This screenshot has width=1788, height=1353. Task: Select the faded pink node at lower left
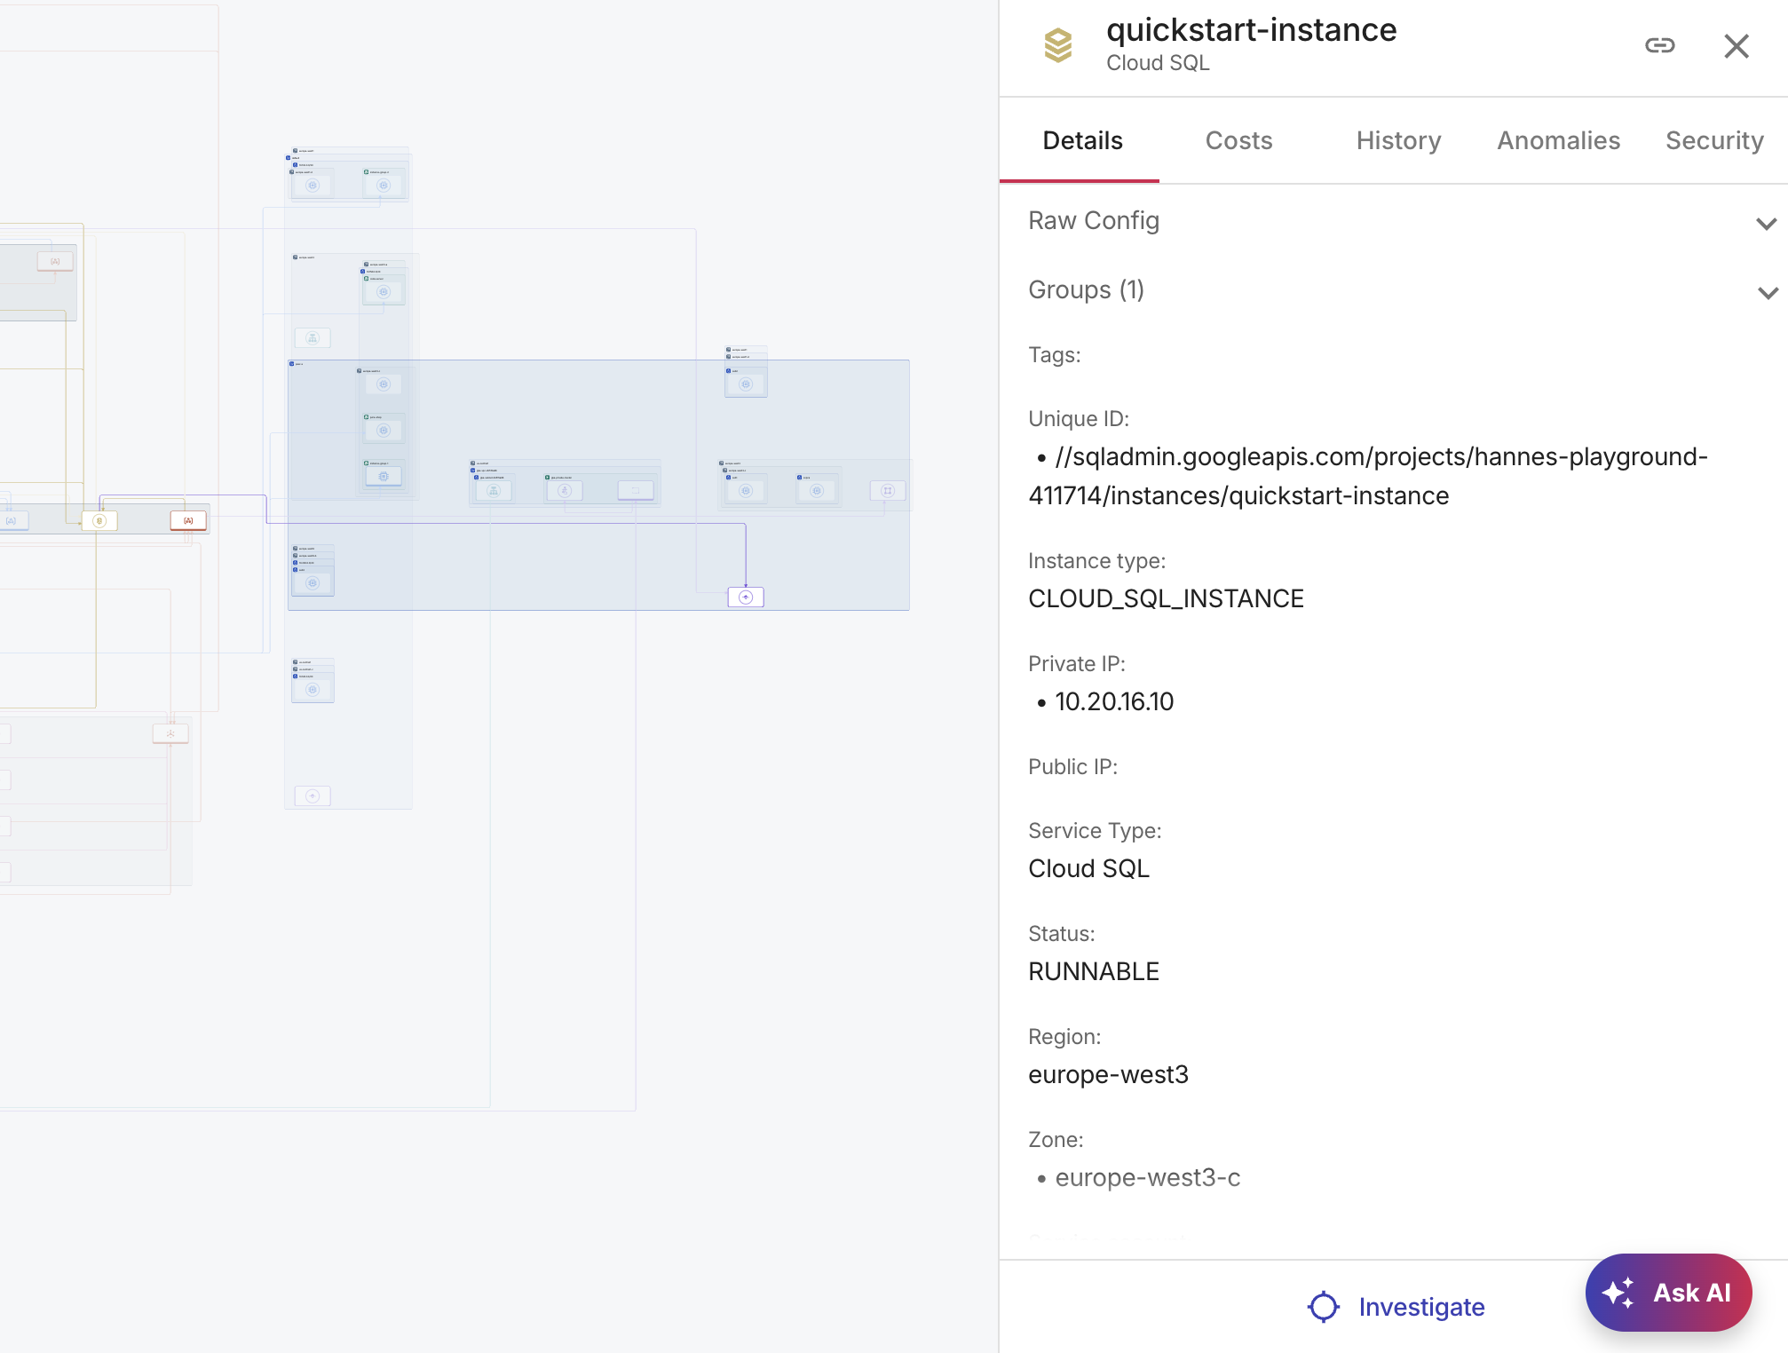coord(170,733)
